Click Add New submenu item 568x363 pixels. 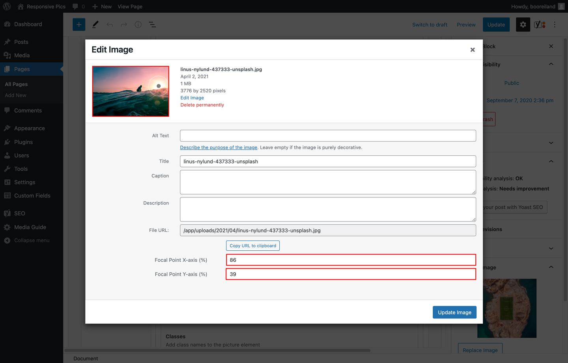click(16, 95)
